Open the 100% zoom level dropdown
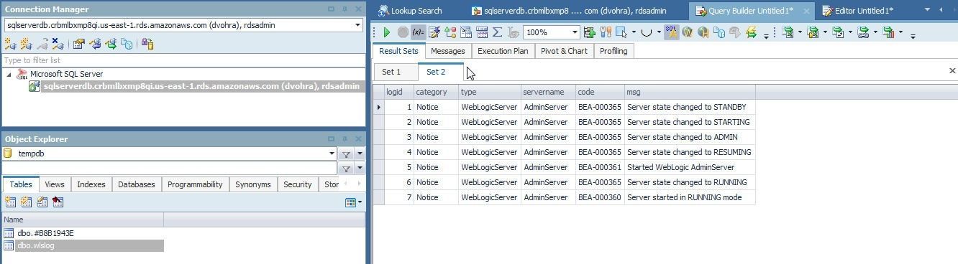Viewport: 958px width, 264px height. coord(574,32)
